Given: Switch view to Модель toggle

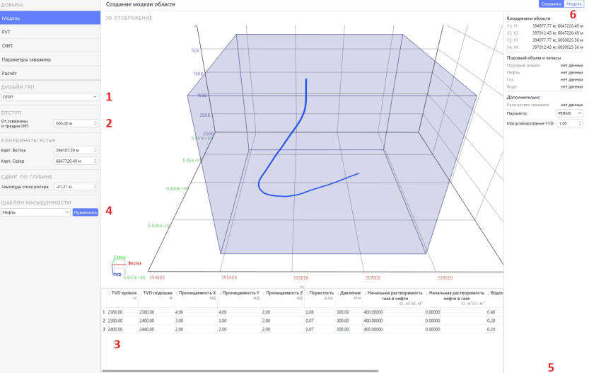Looking at the screenshot, I should 573,4.
